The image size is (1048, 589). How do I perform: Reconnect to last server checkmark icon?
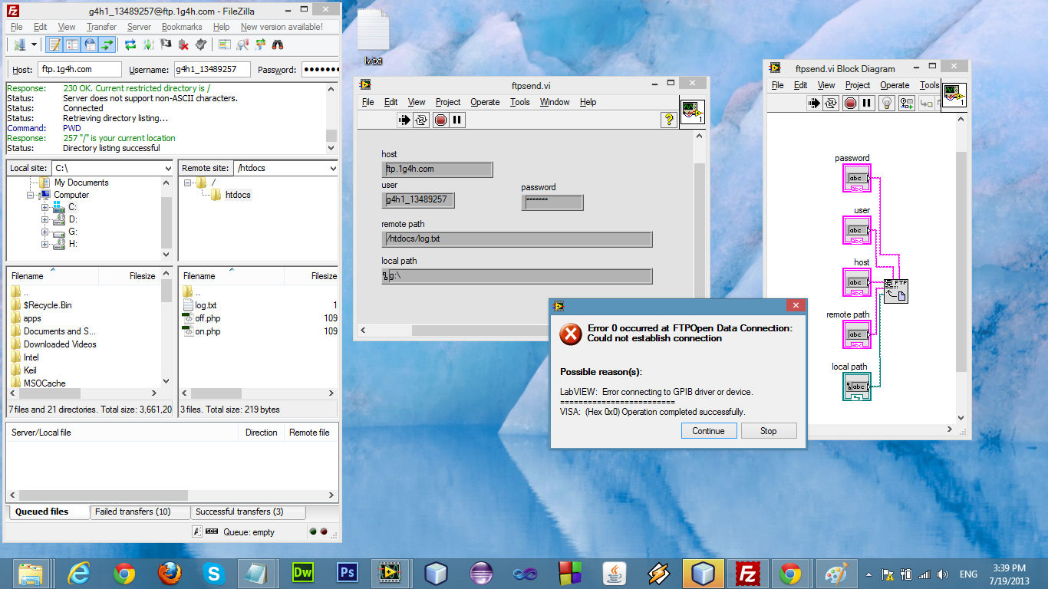pos(201,44)
